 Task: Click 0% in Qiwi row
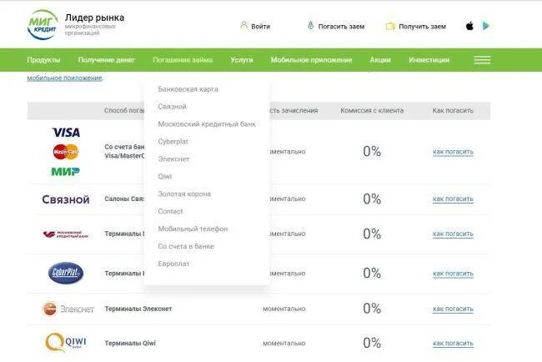(x=372, y=343)
